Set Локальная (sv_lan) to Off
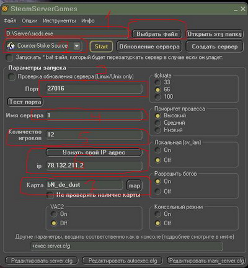 157,160
